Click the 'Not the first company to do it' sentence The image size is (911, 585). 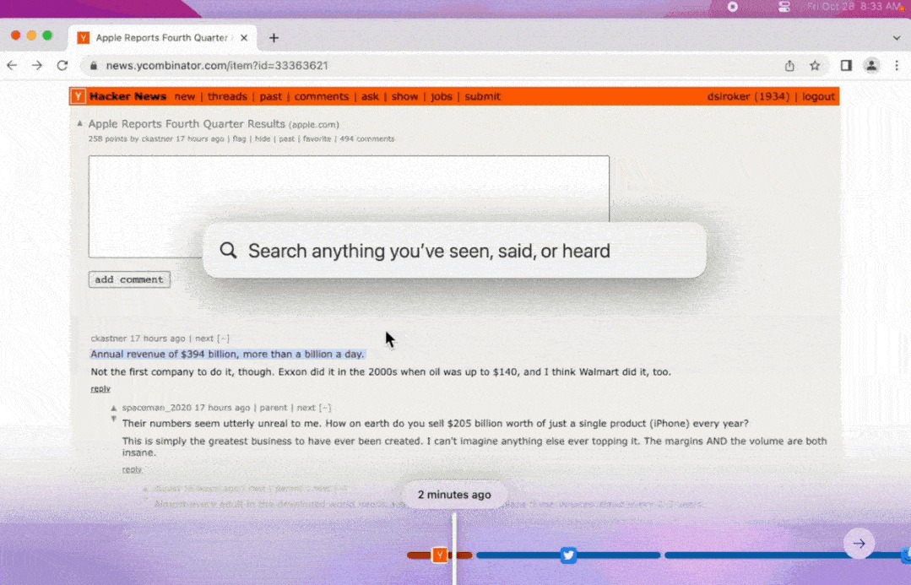381,371
